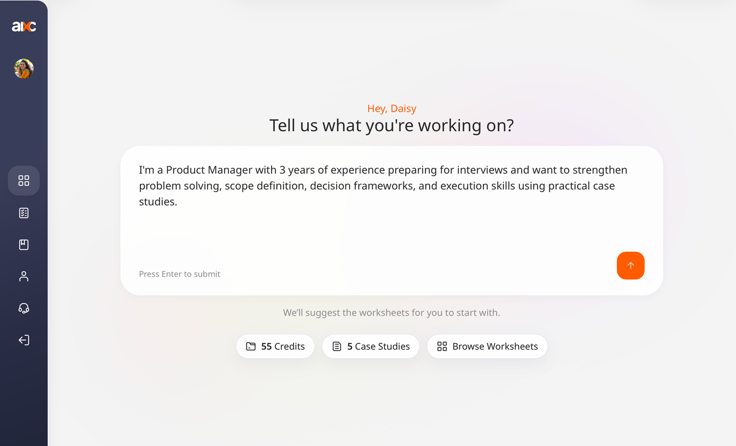Open the saved bookmarks icon in sidebar
Screen dimensions: 736x446
24,245
